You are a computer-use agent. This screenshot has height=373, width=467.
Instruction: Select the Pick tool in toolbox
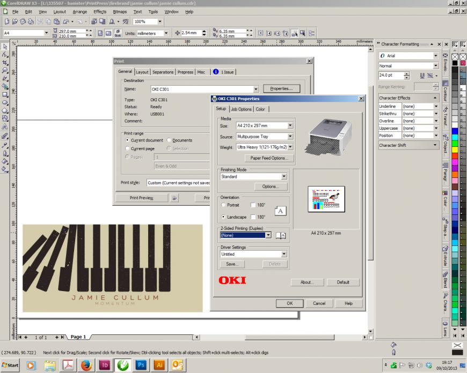click(x=5, y=47)
